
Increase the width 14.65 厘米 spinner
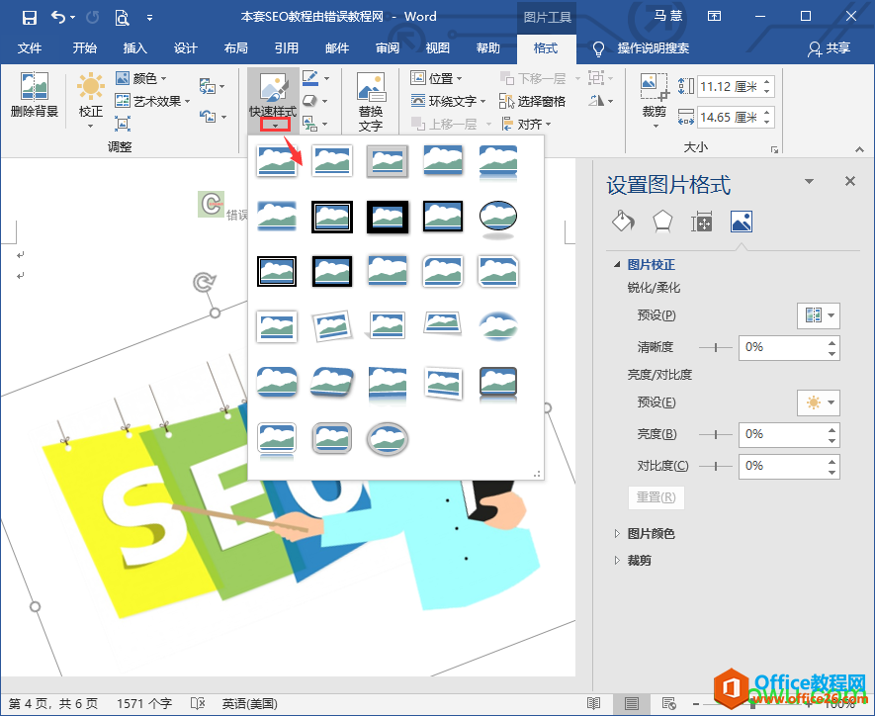(x=767, y=112)
